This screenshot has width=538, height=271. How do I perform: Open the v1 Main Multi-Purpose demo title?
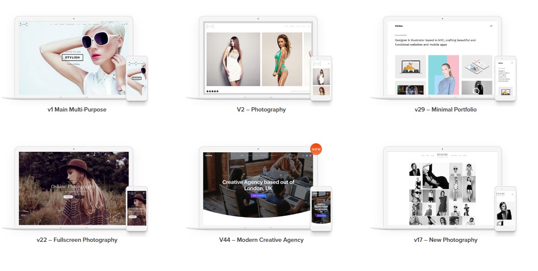coord(77,110)
